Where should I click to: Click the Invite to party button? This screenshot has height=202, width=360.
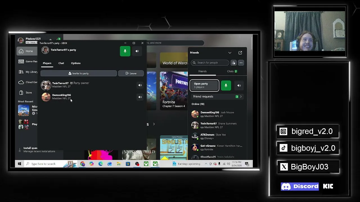78,73
